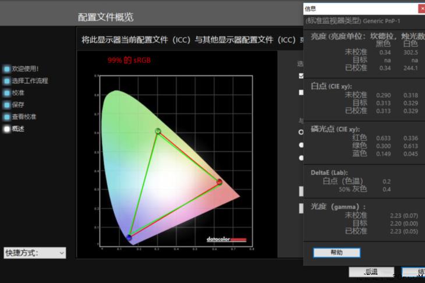Screen dimensions: 425x283
Task: Click the 欢迎使用! step indicator icon
Action: tap(7, 69)
